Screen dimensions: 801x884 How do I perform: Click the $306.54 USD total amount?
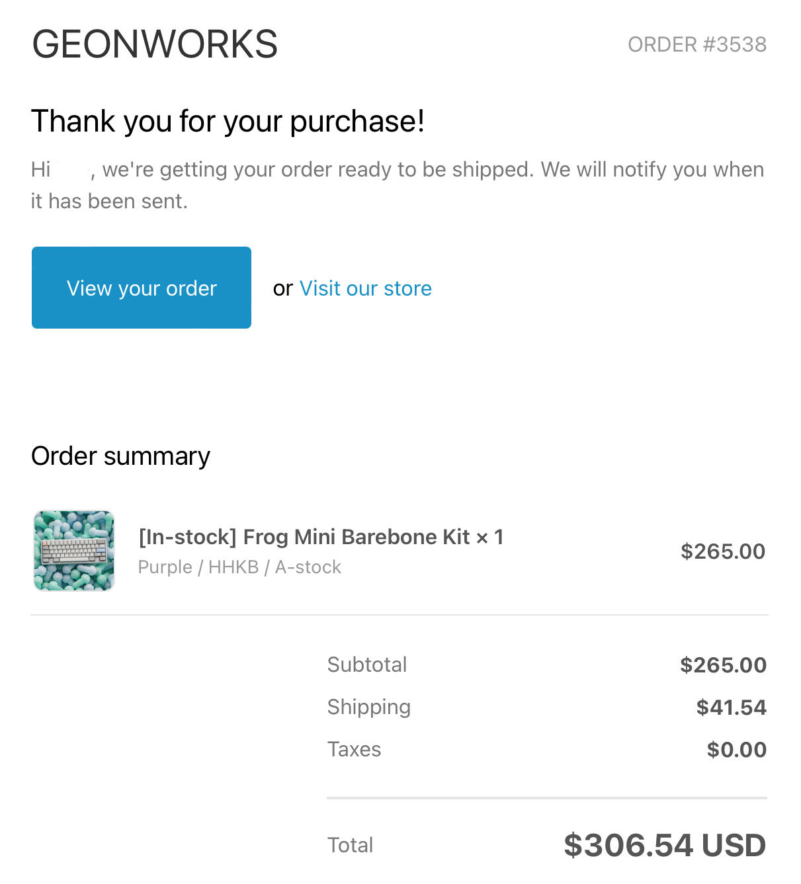664,846
